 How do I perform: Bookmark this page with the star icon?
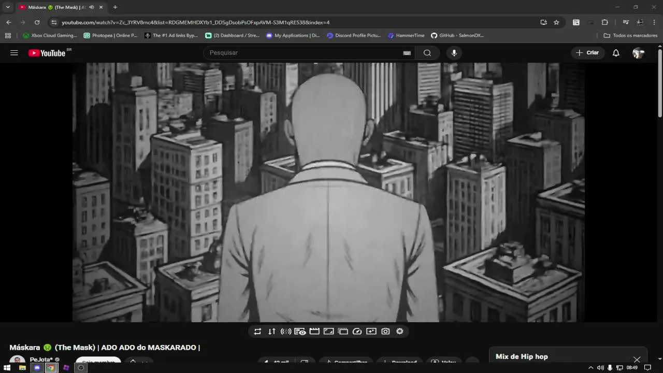[x=556, y=22]
